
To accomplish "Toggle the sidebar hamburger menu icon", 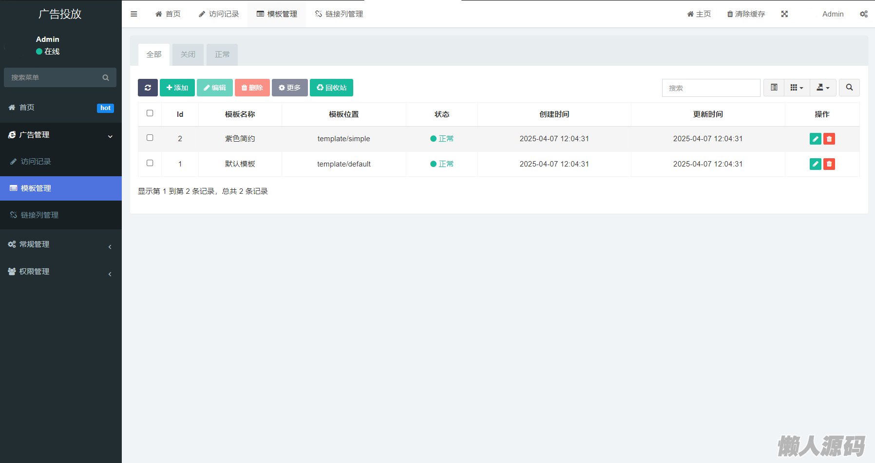I will tap(134, 14).
